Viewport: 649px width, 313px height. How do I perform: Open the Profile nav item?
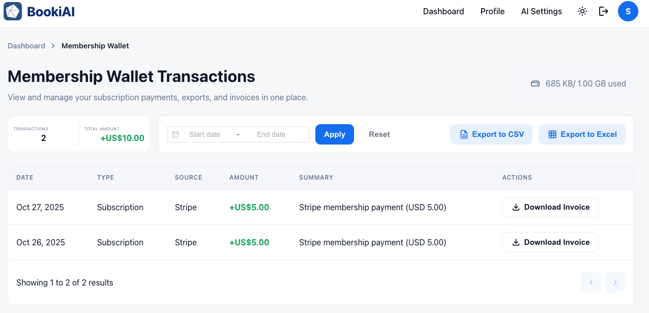pos(492,11)
